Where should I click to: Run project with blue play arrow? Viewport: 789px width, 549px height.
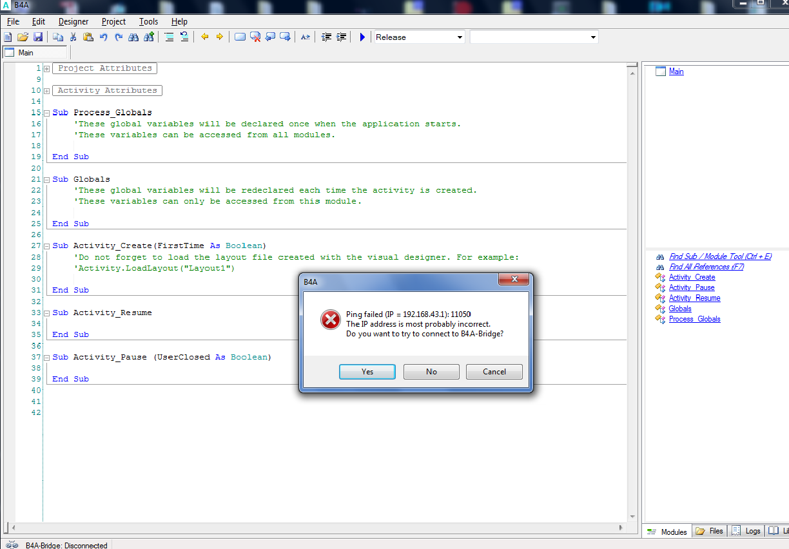pos(362,37)
